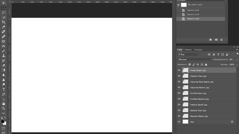Open the fill 100% dropdown arrow
Screen dimensions: 239x134
[237, 64]
